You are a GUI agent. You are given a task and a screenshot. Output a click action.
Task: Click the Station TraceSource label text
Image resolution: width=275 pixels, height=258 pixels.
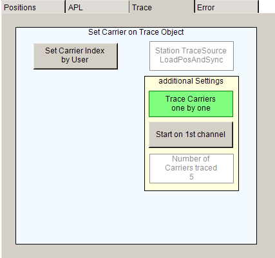[x=191, y=51]
